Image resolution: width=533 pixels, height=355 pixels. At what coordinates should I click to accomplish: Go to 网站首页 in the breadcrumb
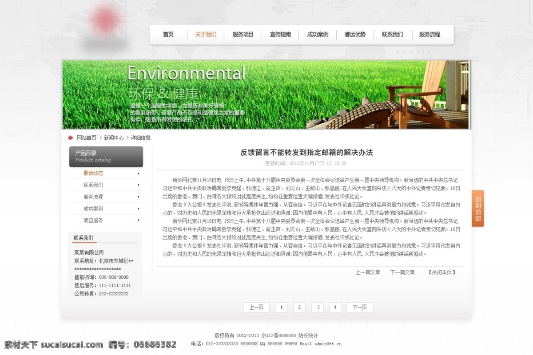point(86,138)
